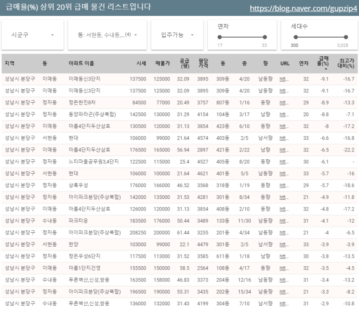359x309 pixels.
Task: Sort by 매물가 column header
Action: coord(163,64)
